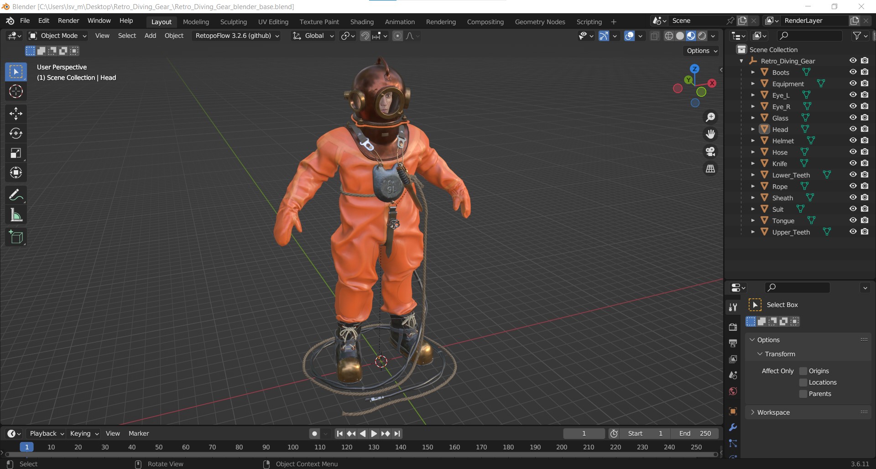
Task: Open the timeline Marker menu
Action: (x=139, y=433)
